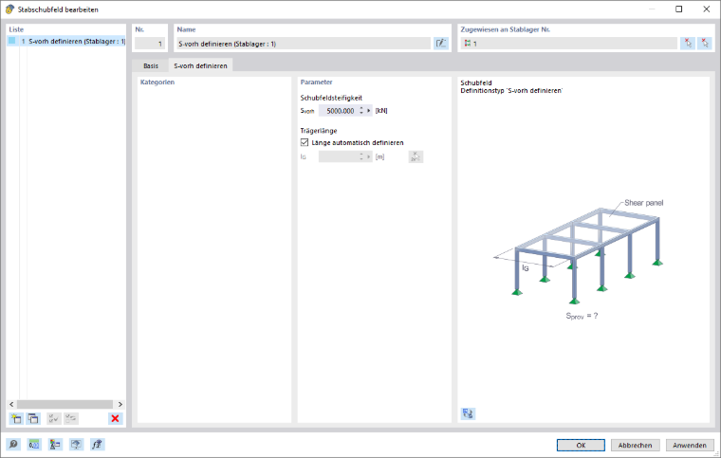Click the disabled pick-length icon beside lG

tap(416, 156)
